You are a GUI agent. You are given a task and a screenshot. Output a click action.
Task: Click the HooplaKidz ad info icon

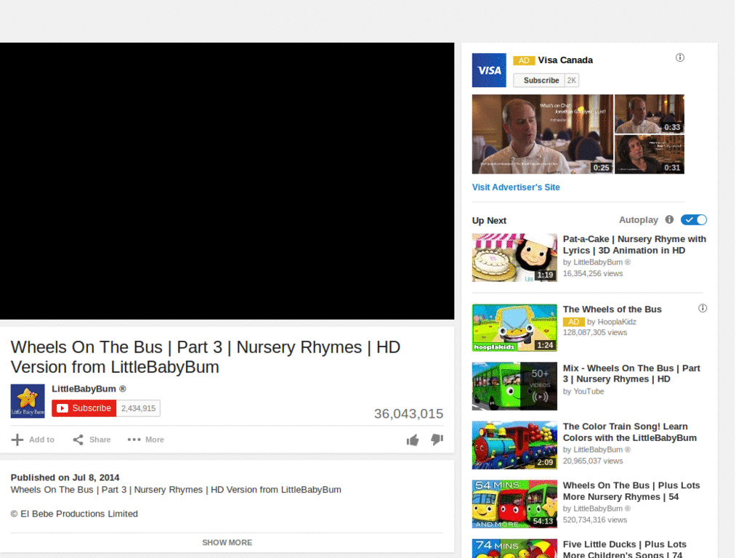click(x=703, y=308)
